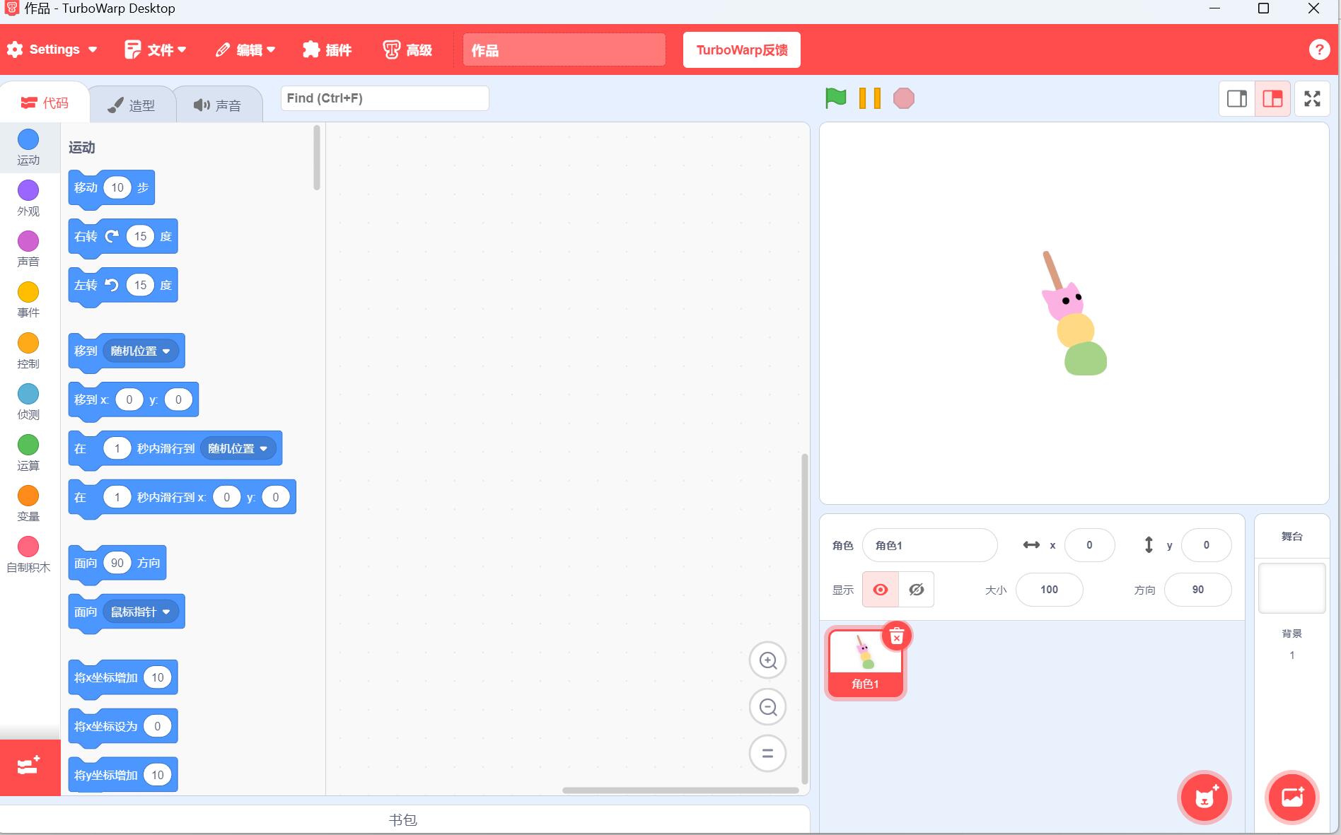Hide the sprite with crossed-eye icon
1341x835 pixels.
click(x=916, y=590)
